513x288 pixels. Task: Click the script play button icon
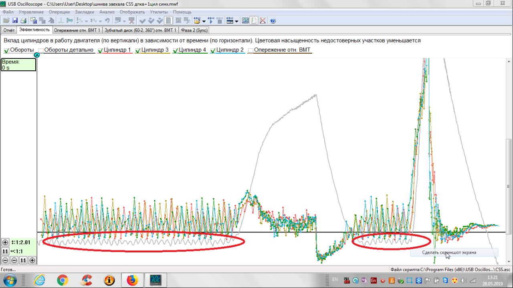point(211,20)
